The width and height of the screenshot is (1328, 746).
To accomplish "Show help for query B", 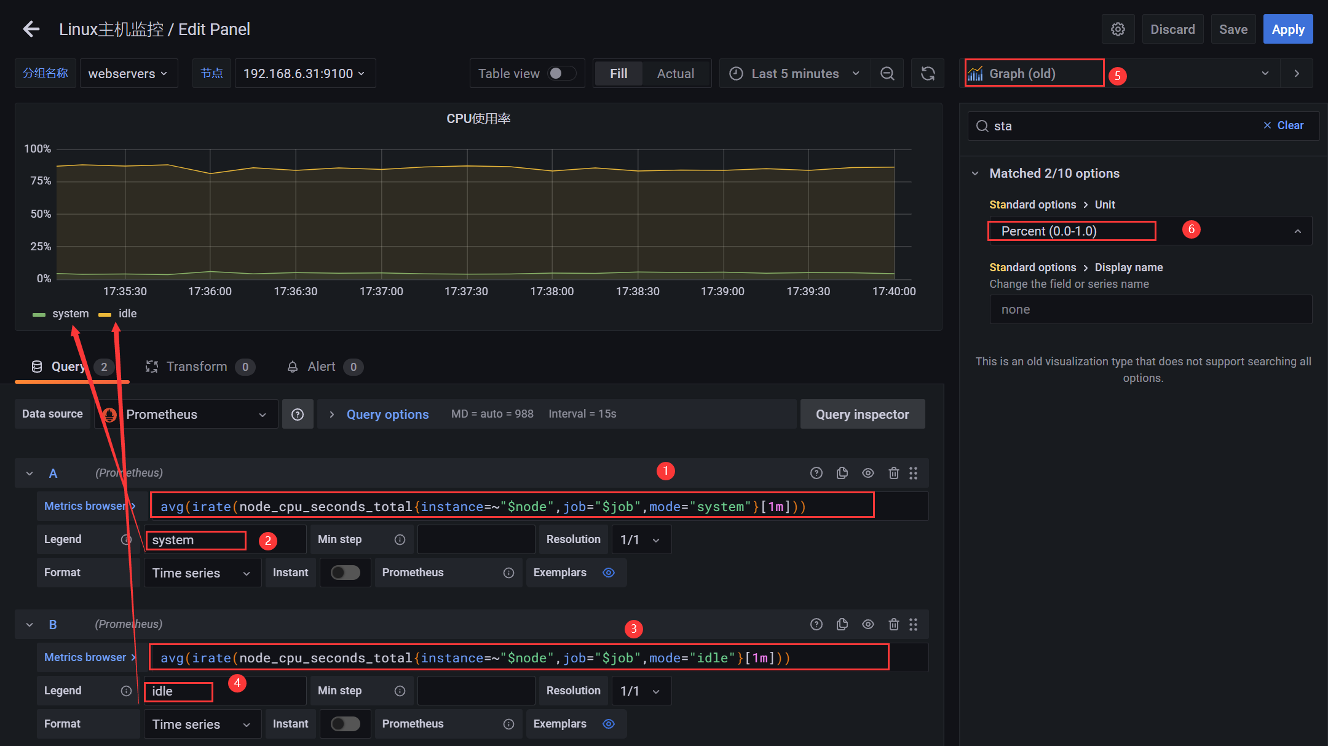I will click(816, 624).
